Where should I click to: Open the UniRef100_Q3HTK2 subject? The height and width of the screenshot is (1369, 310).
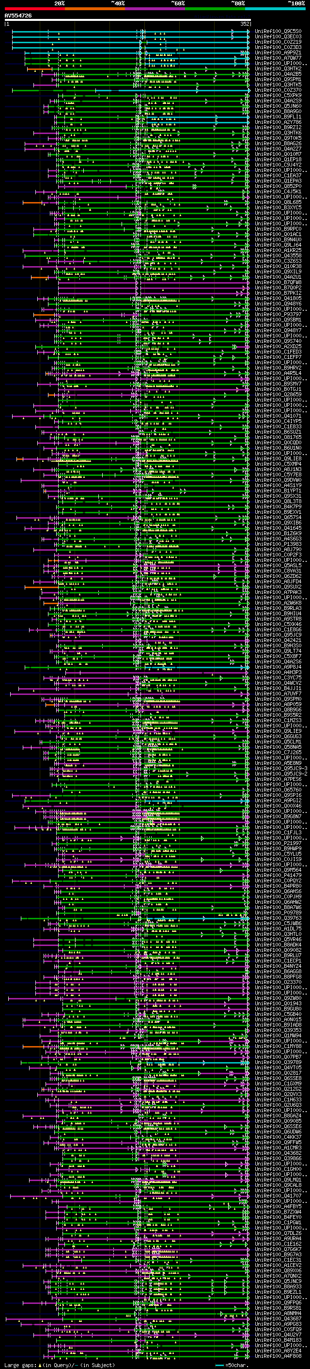coord(278,68)
